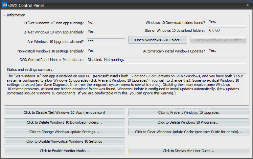This screenshot has width=253, height=159.
Task: Click the disabled Open $Windows.~WS Folder button
Action: [218, 40]
